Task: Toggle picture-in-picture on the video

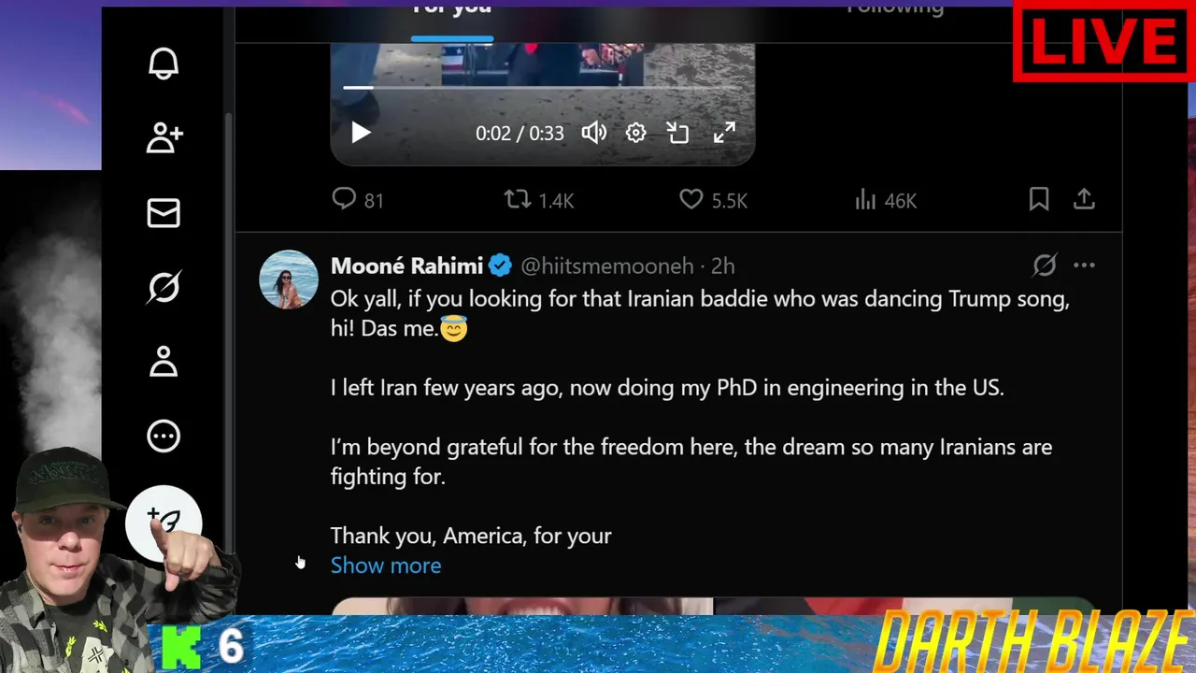Action: point(677,133)
